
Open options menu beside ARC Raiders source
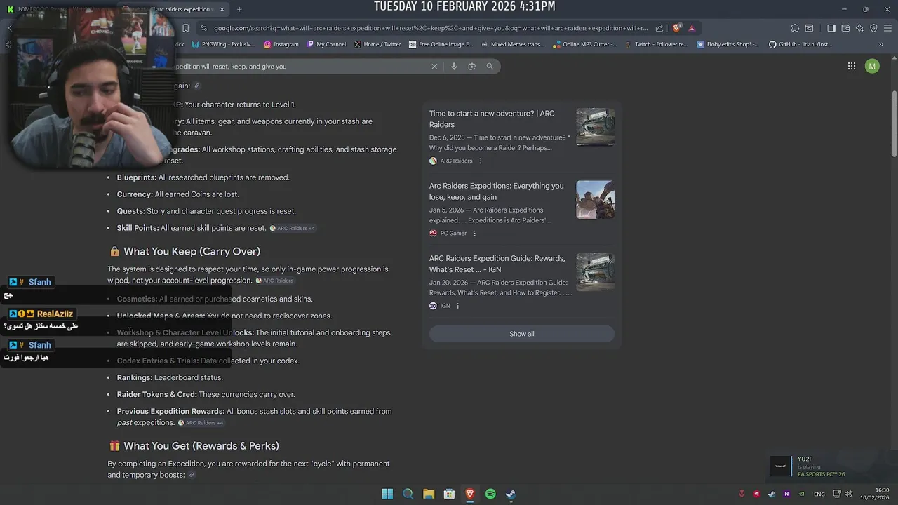[x=480, y=161]
